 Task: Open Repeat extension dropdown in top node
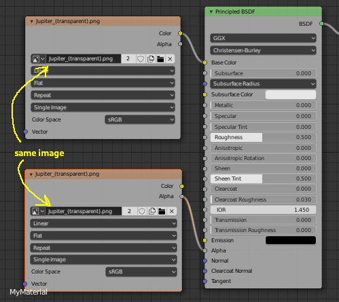point(103,95)
